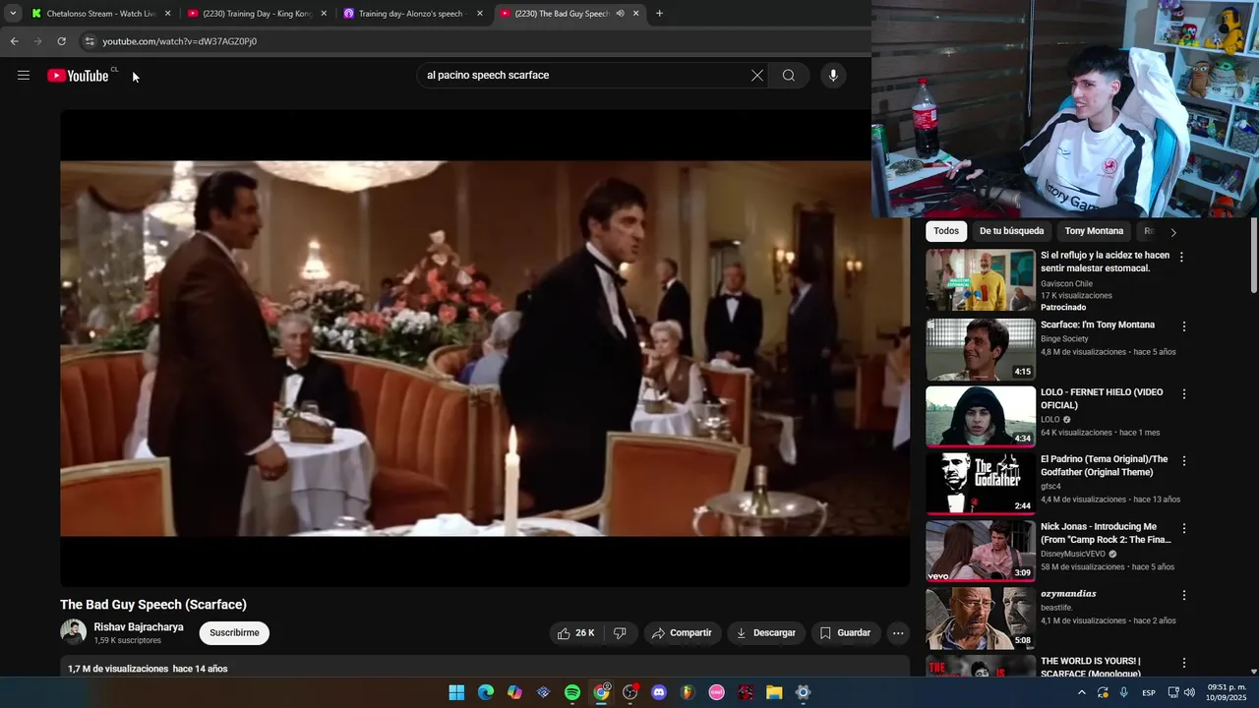Open Google Chrome from the taskbar
This screenshot has height=708, width=1259.
(x=601, y=692)
